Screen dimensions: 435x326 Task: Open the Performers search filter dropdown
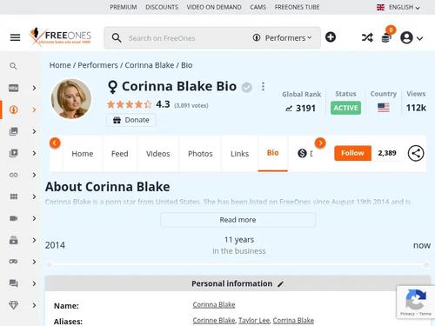[x=282, y=38]
